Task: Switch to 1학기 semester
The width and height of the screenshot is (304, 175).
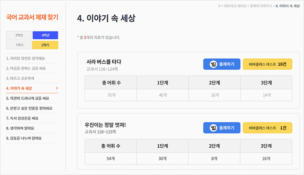Action: tap(19, 45)
